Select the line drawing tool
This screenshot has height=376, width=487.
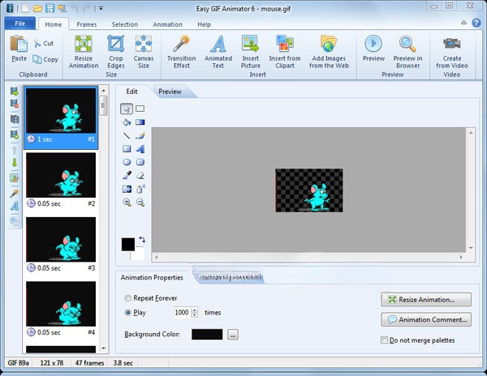(x=127, y=135)
